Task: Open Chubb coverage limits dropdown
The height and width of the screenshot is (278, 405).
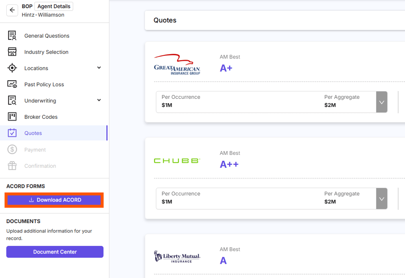Action: click(x=381, y=199)
